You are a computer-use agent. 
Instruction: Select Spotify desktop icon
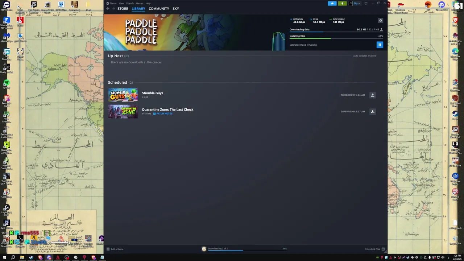click(x=7, y=85)
